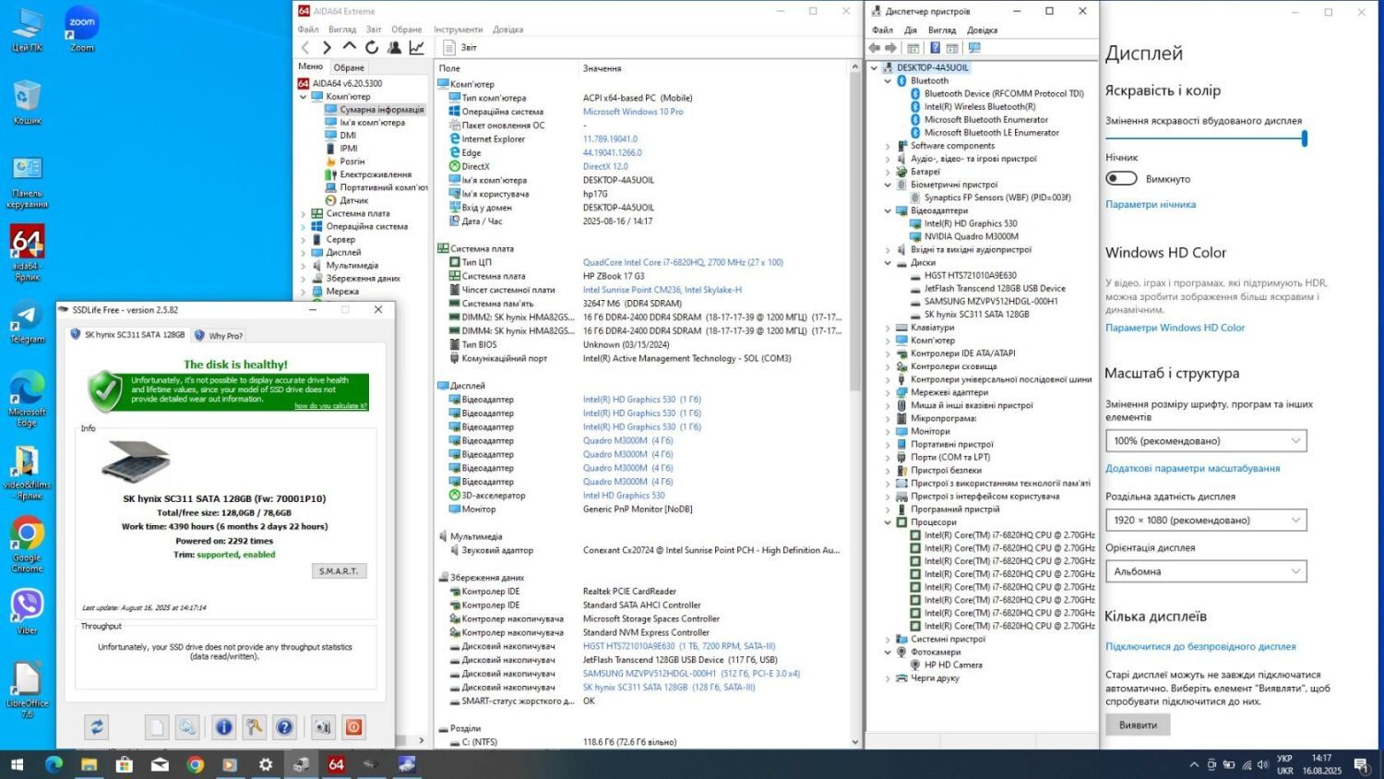1384x779 pixels.
Task: Click scan for hardware changes monitor icon
Action: point(974,48)
